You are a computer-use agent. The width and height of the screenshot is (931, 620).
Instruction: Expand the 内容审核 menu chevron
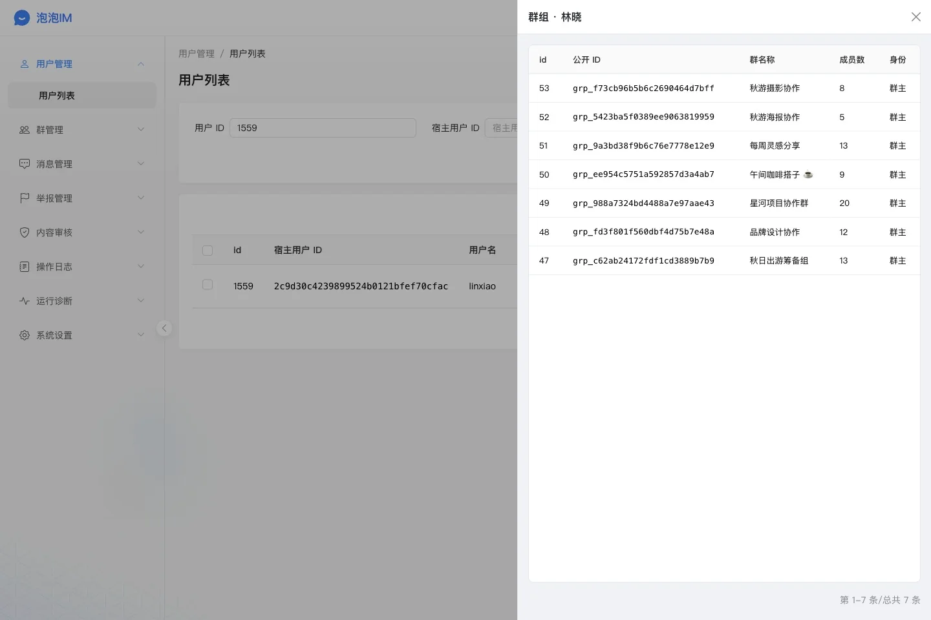[x=141, y=232]
